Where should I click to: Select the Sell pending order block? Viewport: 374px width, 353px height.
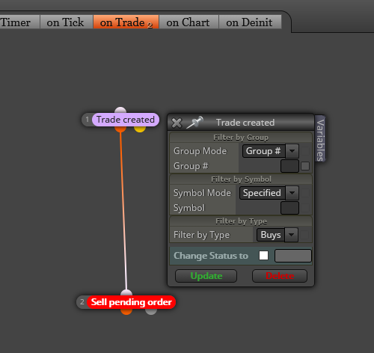click(132, 302)
